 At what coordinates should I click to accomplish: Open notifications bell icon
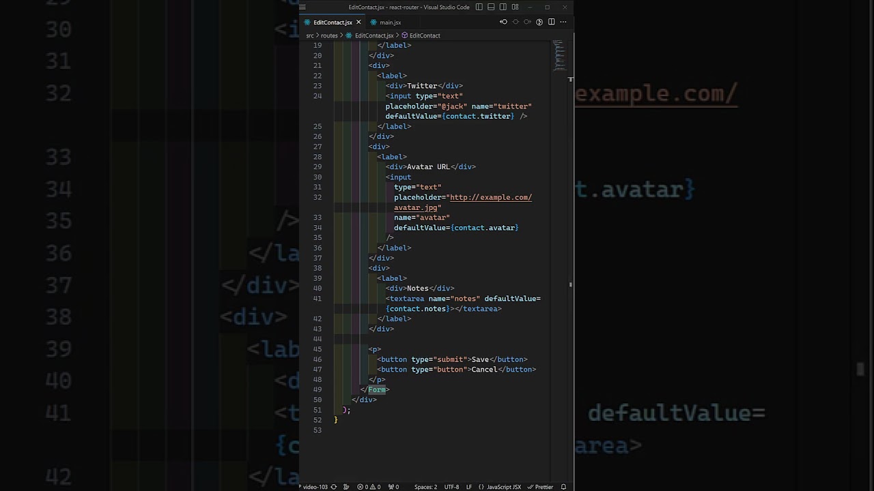(x=563, y=487)
